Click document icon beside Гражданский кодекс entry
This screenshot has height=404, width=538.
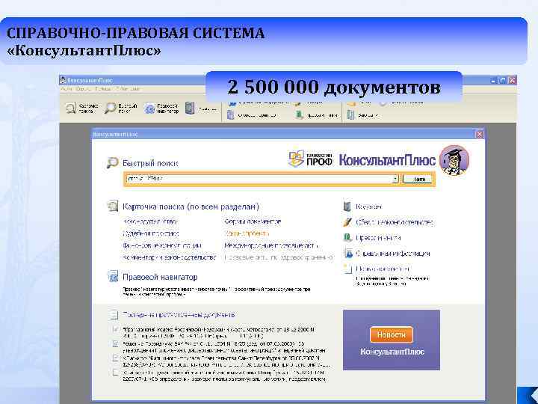tap(115, 329)
